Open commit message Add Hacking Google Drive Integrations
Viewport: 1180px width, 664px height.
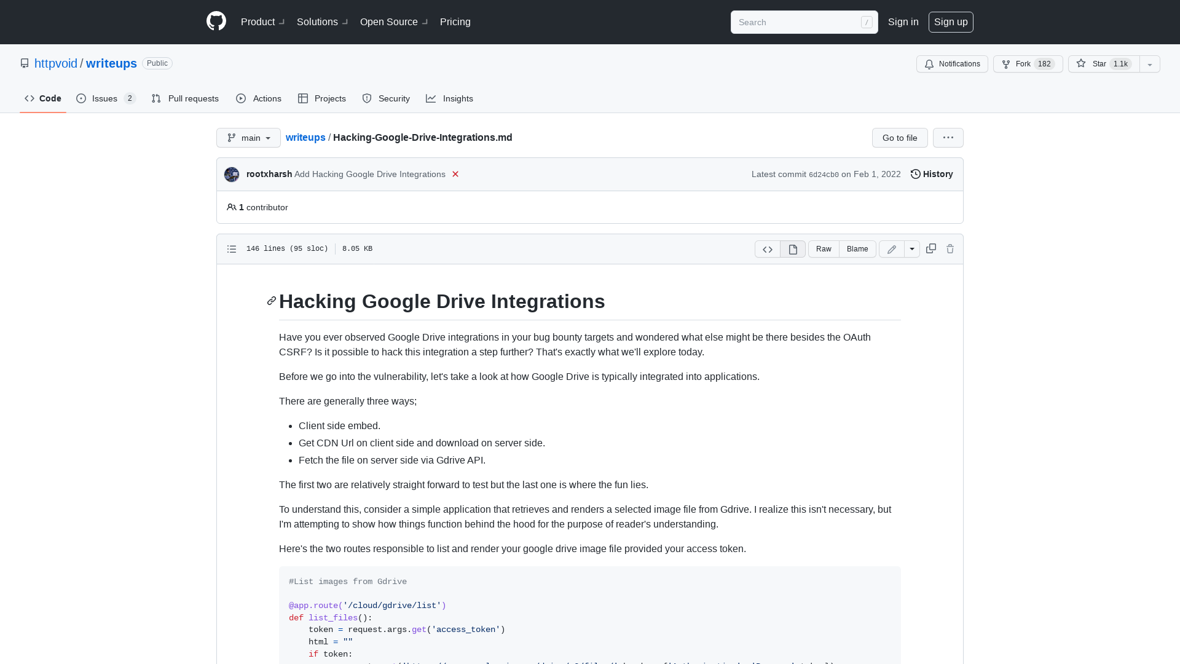coord(370,174)
